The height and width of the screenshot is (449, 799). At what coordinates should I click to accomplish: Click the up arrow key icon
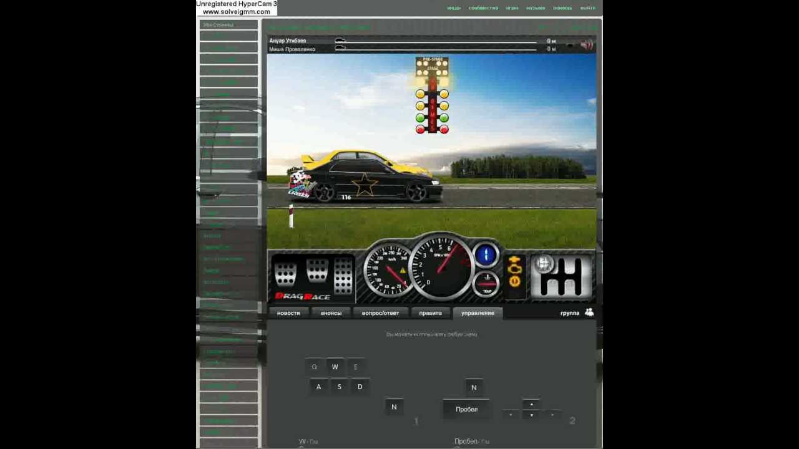point(531,404)
